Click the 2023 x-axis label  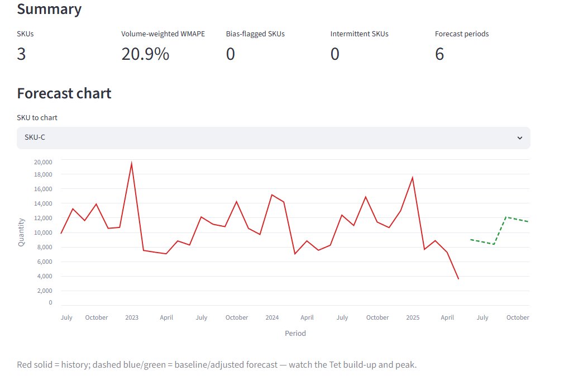click(132, 317)
